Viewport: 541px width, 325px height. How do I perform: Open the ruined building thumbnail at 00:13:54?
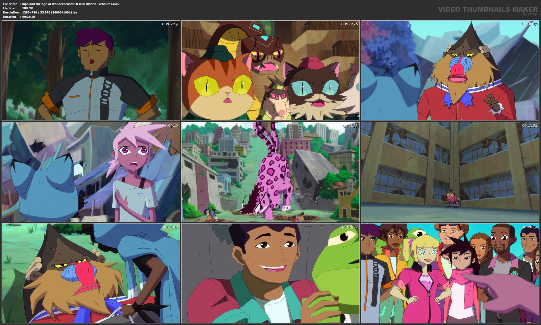pyautogui.click(x=450, y=172)
